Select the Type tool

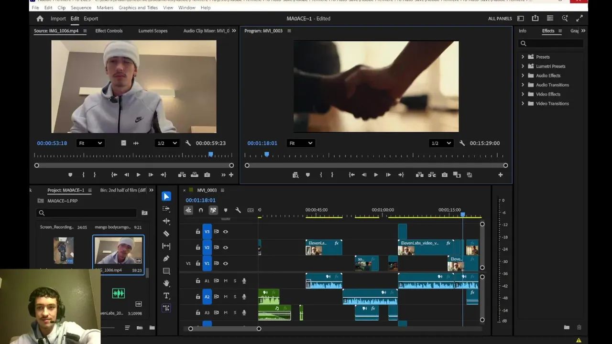pyautogui.click(x=166, y=296)
